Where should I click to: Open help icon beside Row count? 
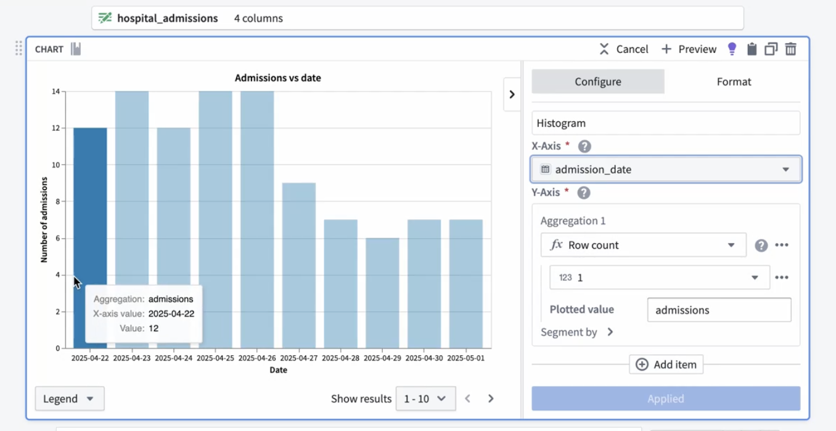[761, 246]
